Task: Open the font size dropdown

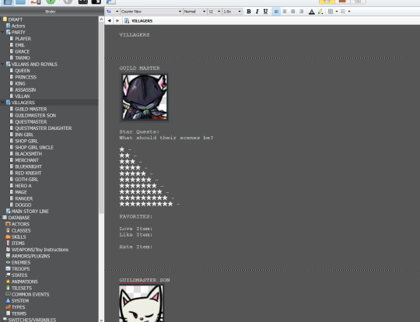Action: tap(215, 12)
